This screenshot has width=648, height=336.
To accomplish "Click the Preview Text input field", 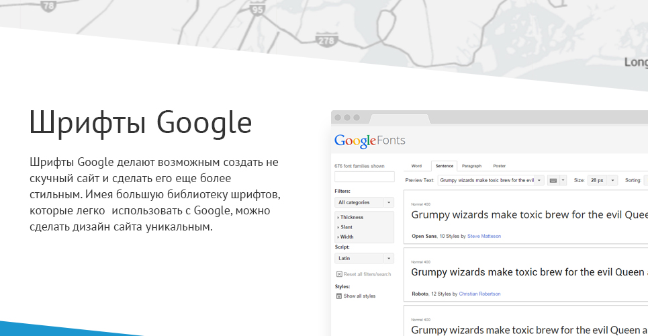I will point(486,180).
